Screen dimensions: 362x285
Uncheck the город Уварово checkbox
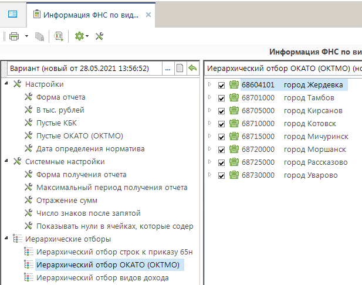point(221,176)
